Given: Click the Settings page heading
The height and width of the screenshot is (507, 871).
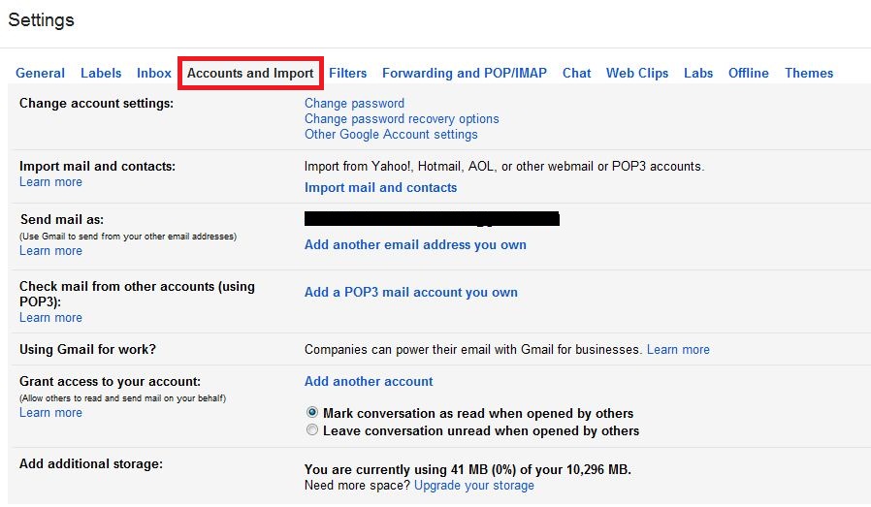Looking at the screenshot, I should click(41, 20).
